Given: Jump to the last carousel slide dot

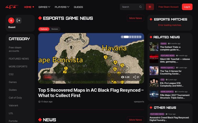Looking at the screenshot, I should point(140,37).
